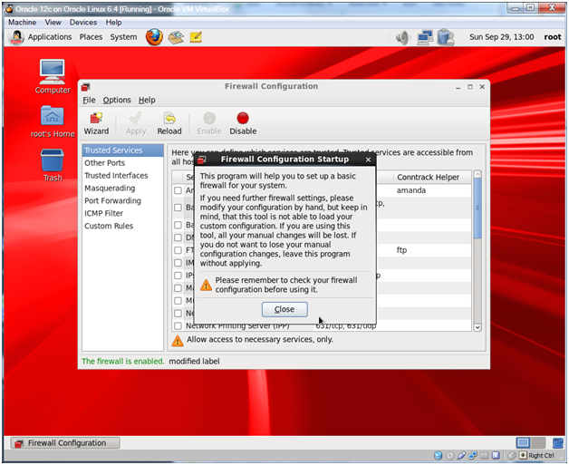Open the VirtualBox Devices menu
The width and height of the screenshot is (569, 465).
[83, 22]
